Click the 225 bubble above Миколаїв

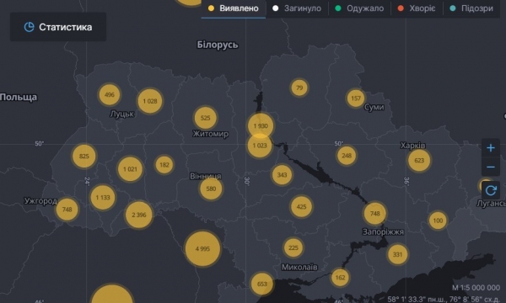[x=293, y=247]
